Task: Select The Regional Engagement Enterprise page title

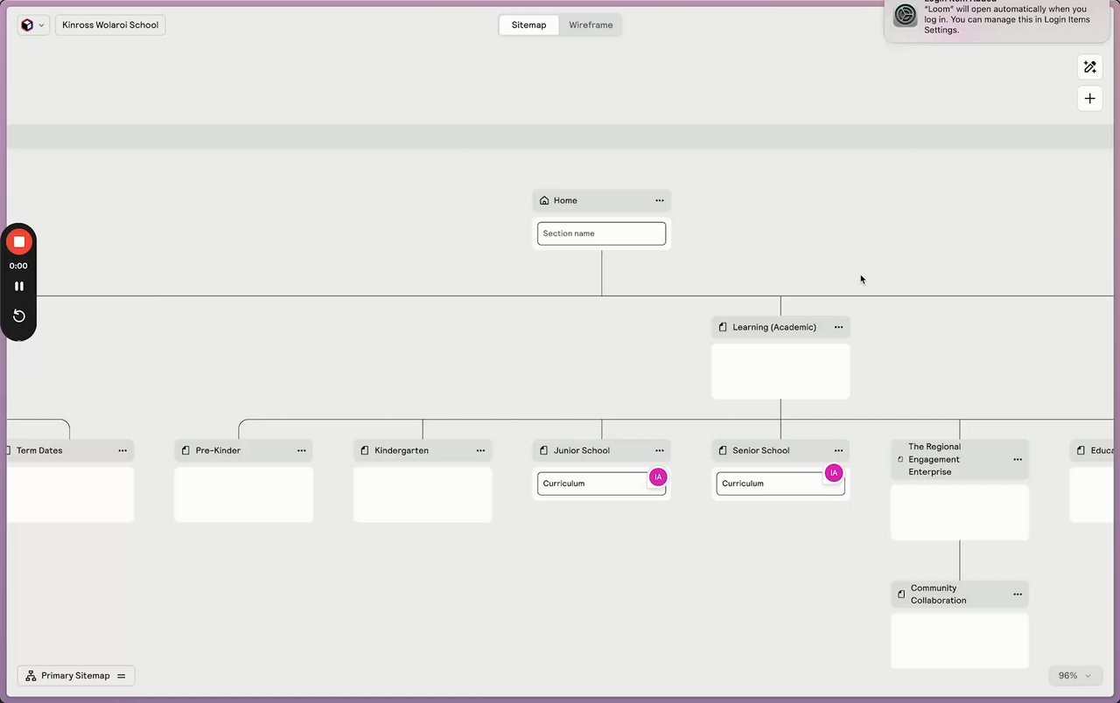Action: tap(934, 459)
